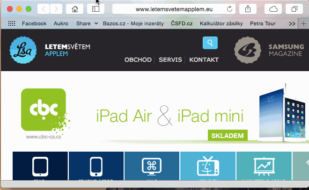Open the OBCHOD menu item
Viewport: 309px width, 190px height.
[x=138, y=59]
